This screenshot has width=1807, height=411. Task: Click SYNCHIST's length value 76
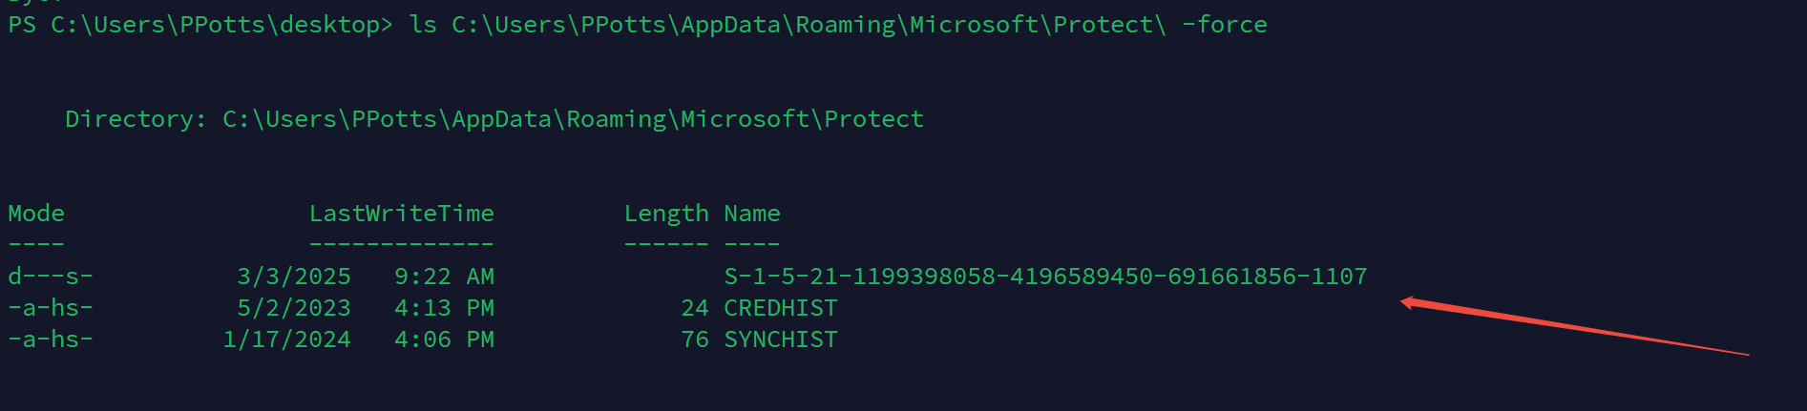pos(695,339)
